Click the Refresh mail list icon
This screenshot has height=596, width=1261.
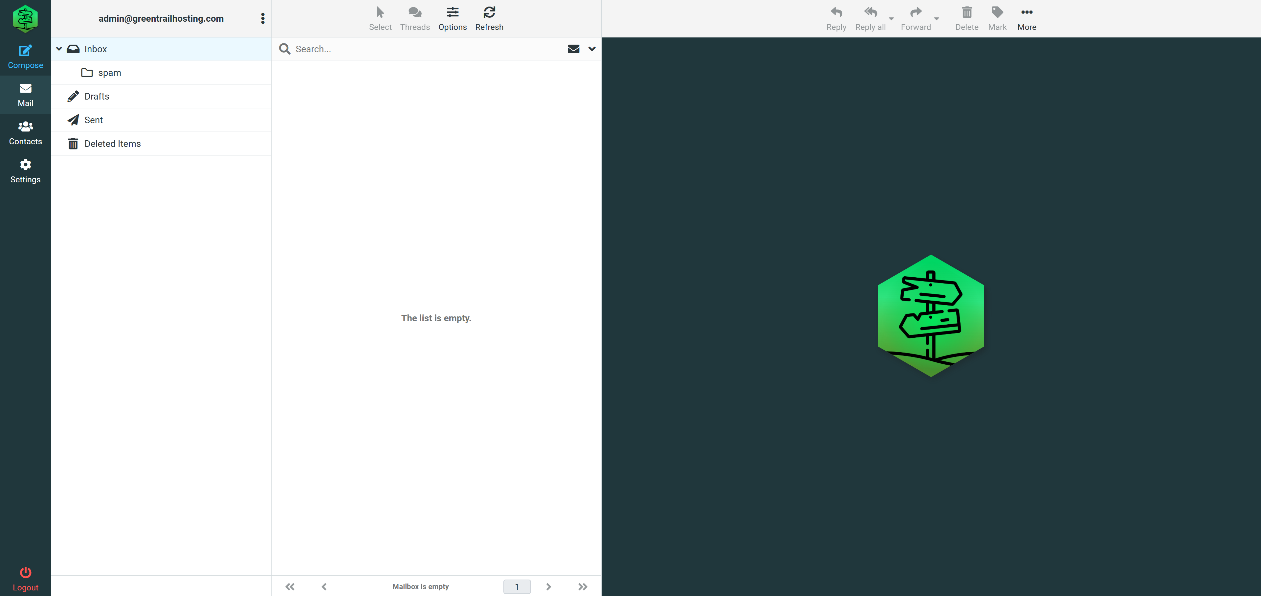[489, 12]
